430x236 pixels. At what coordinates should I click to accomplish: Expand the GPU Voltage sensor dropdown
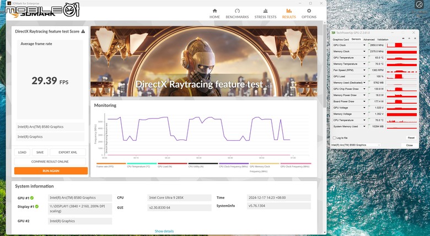pos(364,108)
